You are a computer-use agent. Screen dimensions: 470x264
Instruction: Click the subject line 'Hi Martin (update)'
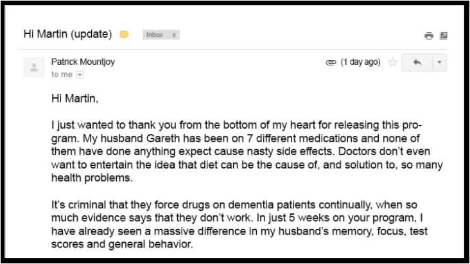click(x=68, y=34)
